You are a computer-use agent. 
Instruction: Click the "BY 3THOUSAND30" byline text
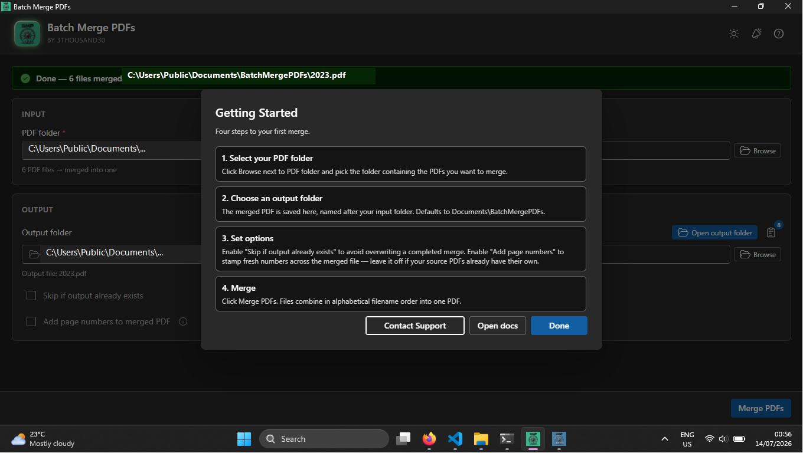coord(76,41)
